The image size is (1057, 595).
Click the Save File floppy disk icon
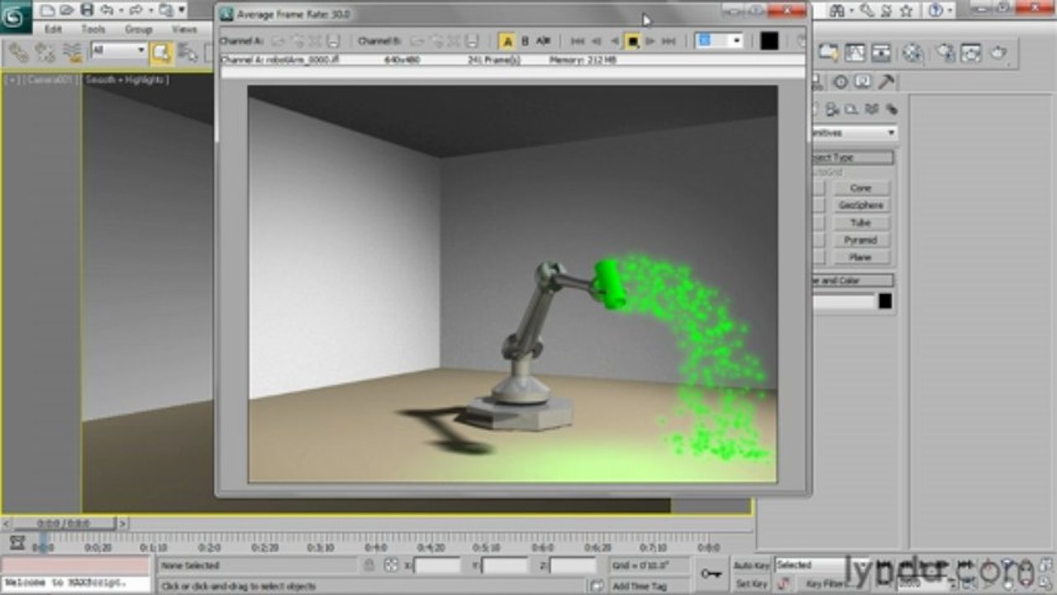coord(87,11)
